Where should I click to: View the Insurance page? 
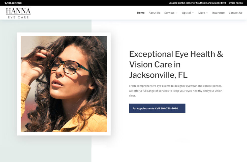(218, 13)
